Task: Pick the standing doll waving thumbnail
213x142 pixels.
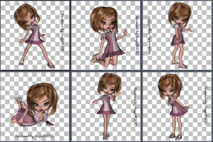Action: pyautogui.click(x=106, y=106)
